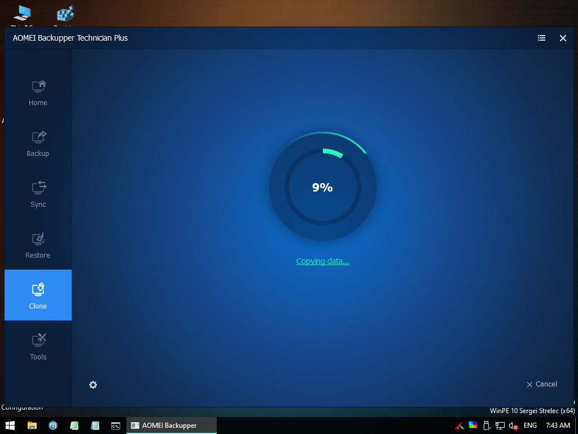Go to the Backup section
Image resolution: width=578 pixels, height=434 pixels.
click(x=38, y=144)
